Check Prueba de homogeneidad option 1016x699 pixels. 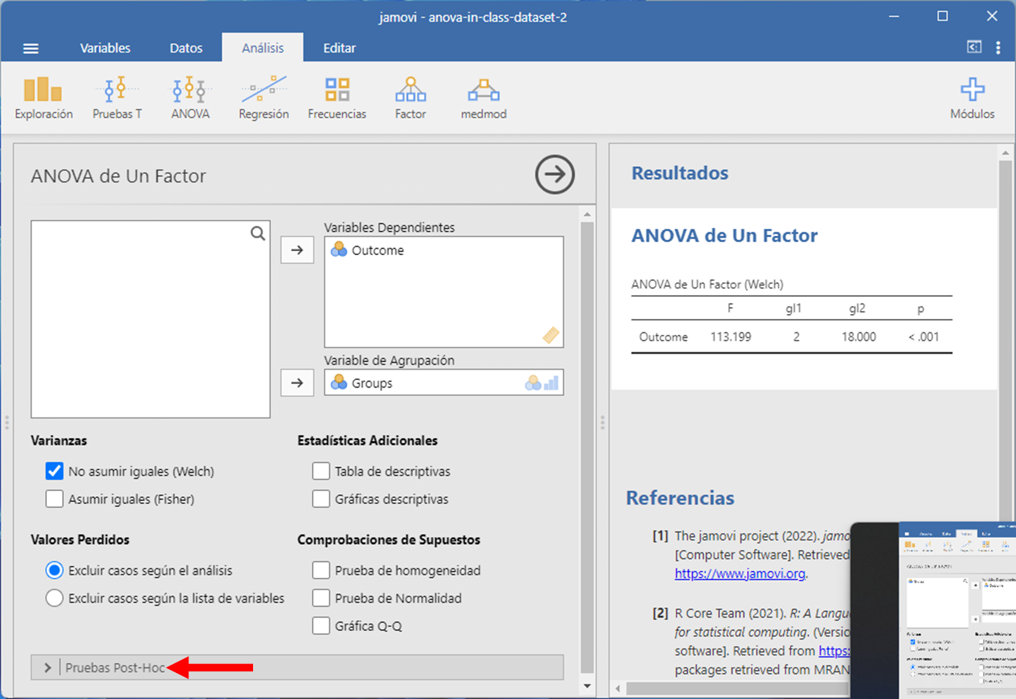tap(321, 570)
